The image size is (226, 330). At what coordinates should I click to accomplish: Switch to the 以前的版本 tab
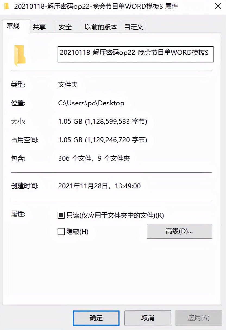[x=100, y=27]
